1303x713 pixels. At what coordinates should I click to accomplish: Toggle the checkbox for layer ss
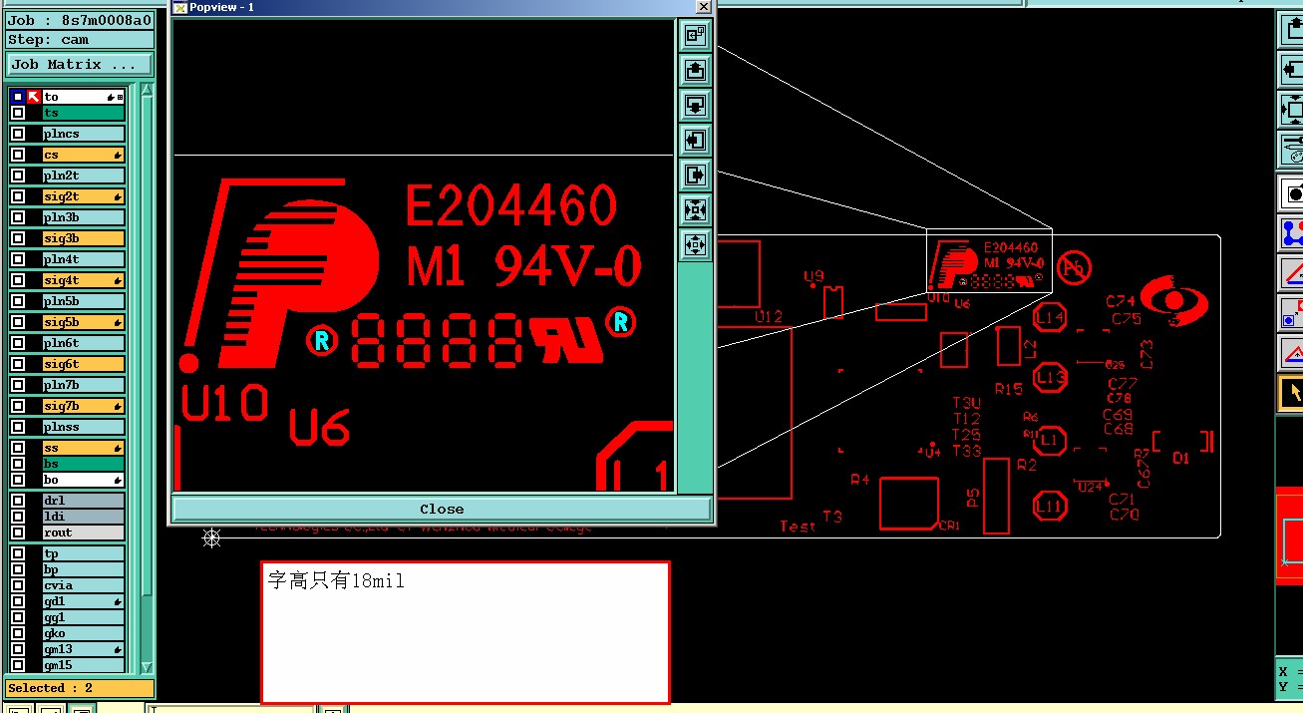(18, 448)
